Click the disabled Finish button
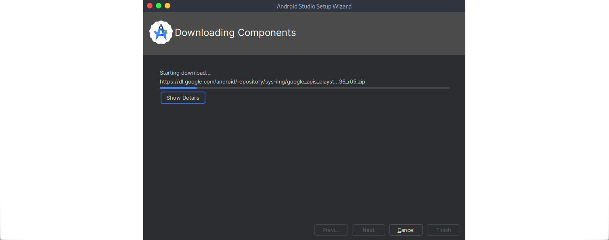 click(x=444, y=230)
